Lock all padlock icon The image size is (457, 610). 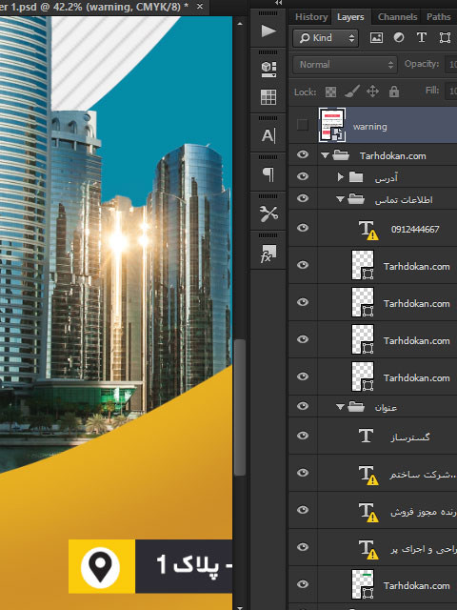coord(394,91)
